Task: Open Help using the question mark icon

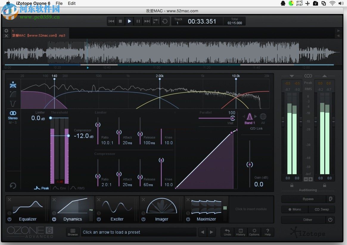Action: click(x=267, y=232)
